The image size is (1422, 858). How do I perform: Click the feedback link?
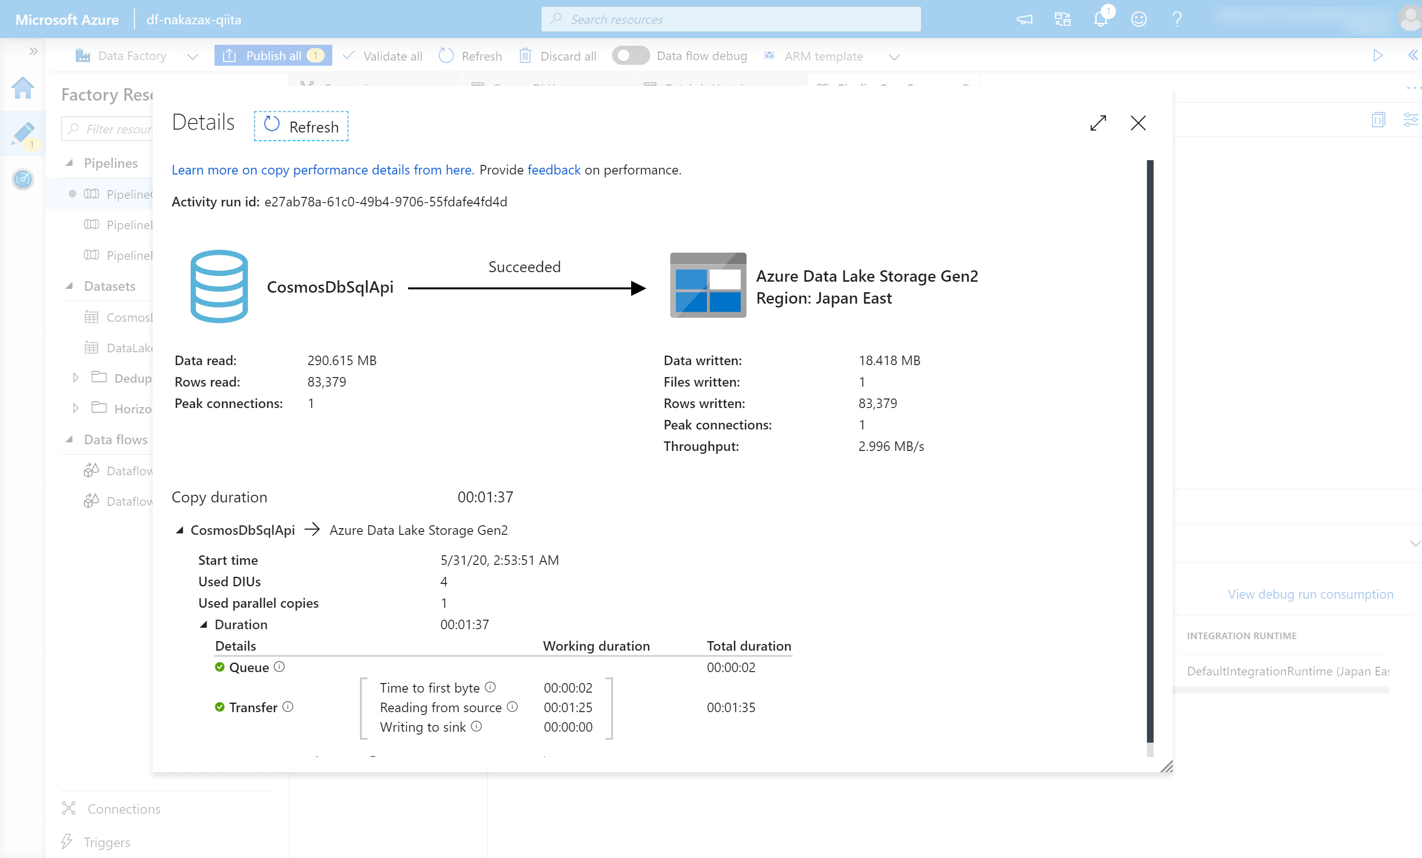(553, 170)
